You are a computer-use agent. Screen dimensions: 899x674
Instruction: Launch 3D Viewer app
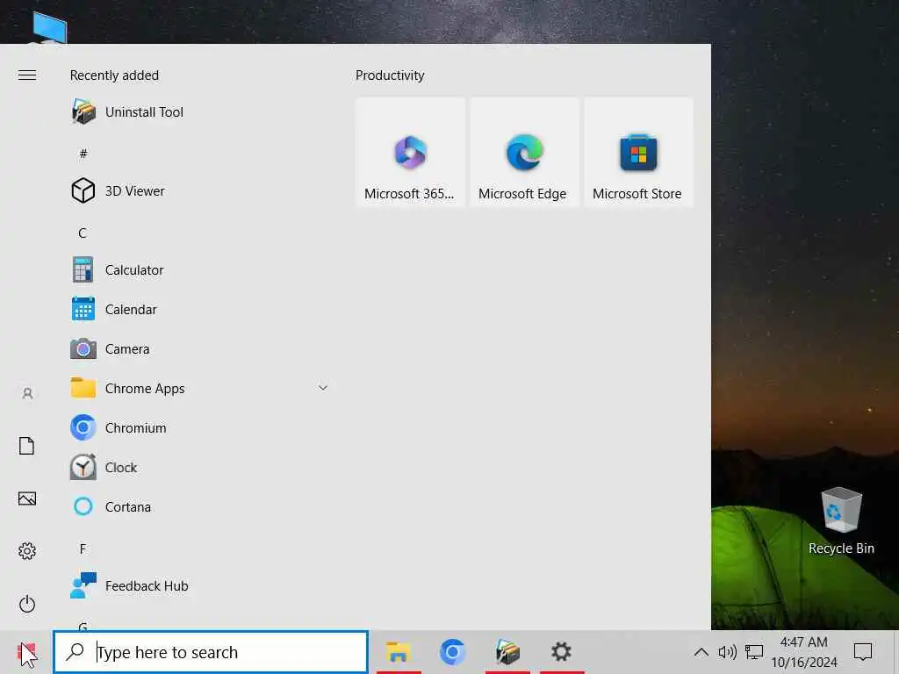(198, 190)
